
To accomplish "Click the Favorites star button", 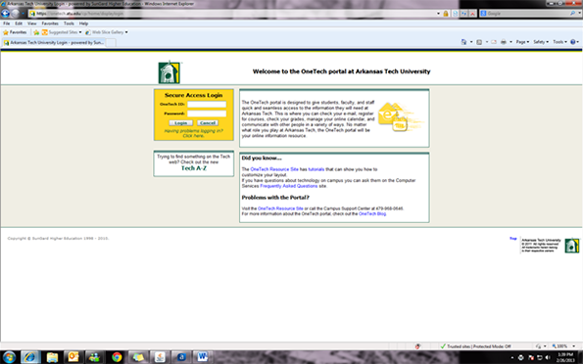I will (15, 32).
